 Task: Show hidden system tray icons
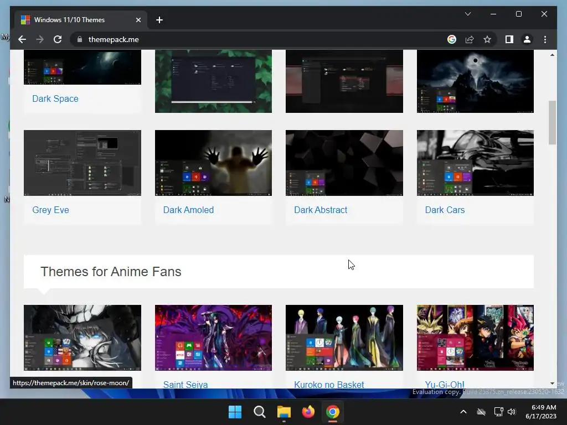click(x=463, y=412)
